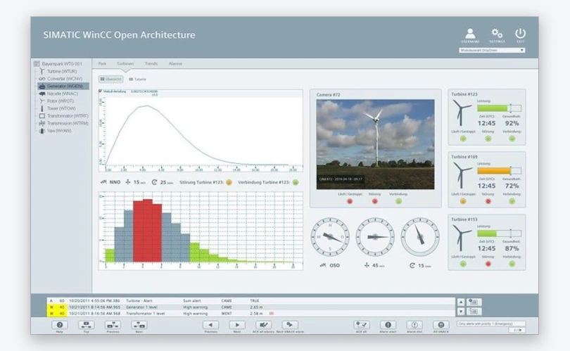Click Camera #72 Verbindung green indicator
The width and height of the screenshot is (570, 351).
[399, 201]
